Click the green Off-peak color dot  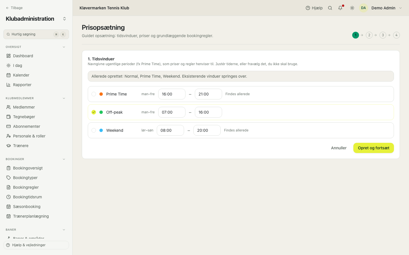point(101,112)
